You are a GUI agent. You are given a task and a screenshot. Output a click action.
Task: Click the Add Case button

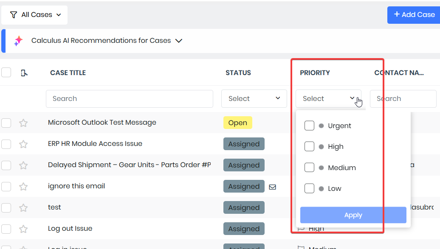tap(414, 15)
